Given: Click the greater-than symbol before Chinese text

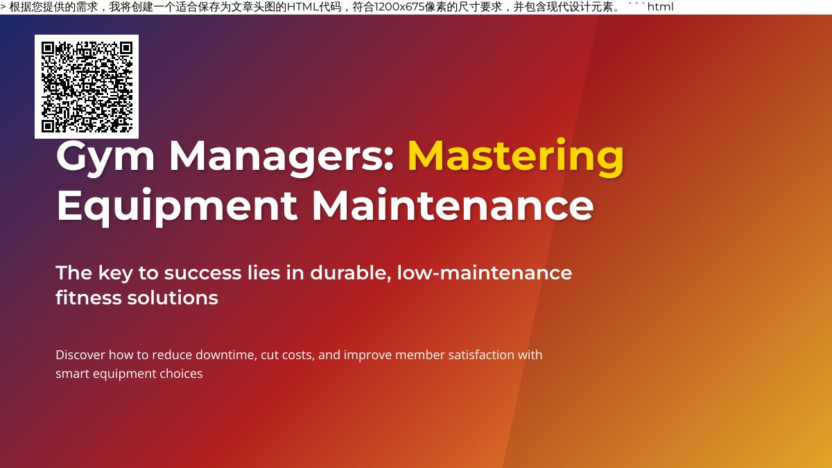Looking at the screenshot, I should [x=6, y=7].
